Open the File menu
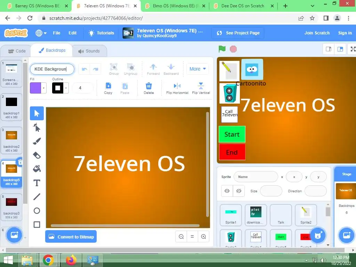 click(x=57, y=33)
